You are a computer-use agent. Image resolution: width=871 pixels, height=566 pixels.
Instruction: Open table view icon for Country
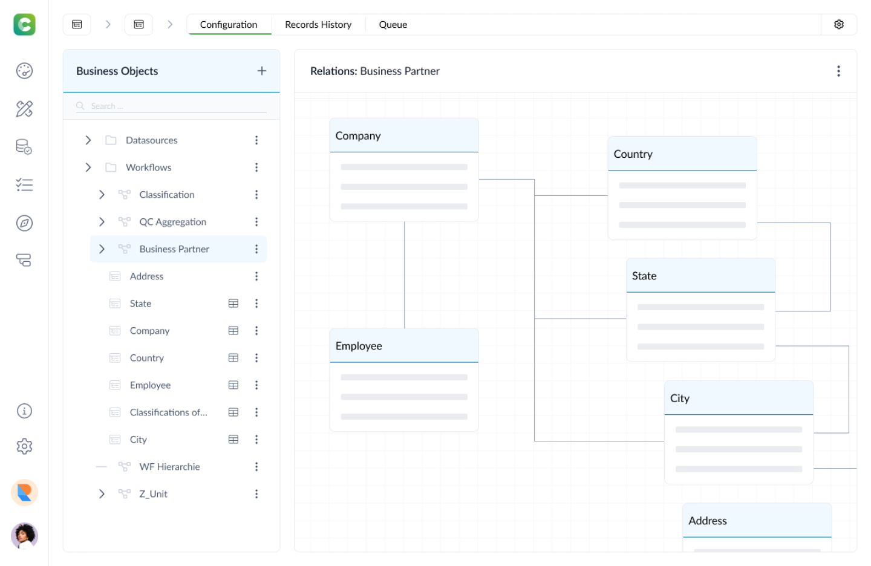pyautogui.click(x=233, y=358)
